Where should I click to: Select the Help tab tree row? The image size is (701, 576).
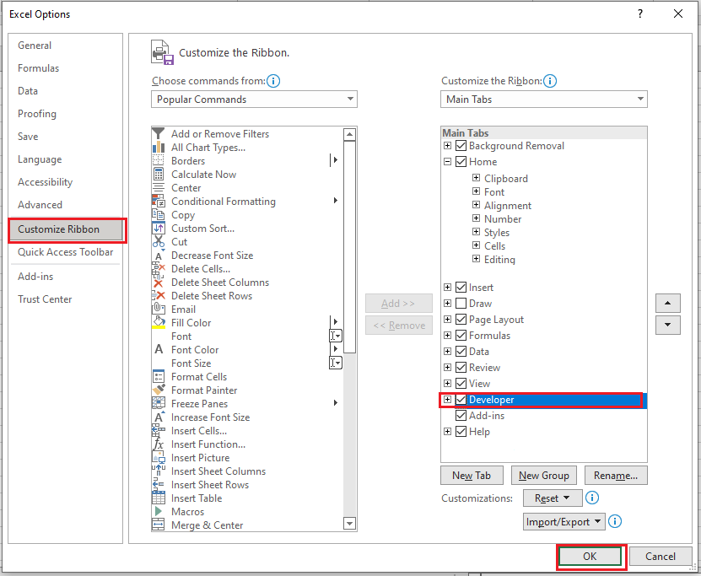[543, 432]
